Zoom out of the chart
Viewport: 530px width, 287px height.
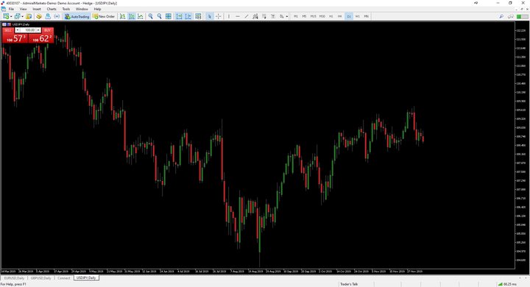point(159,16)
